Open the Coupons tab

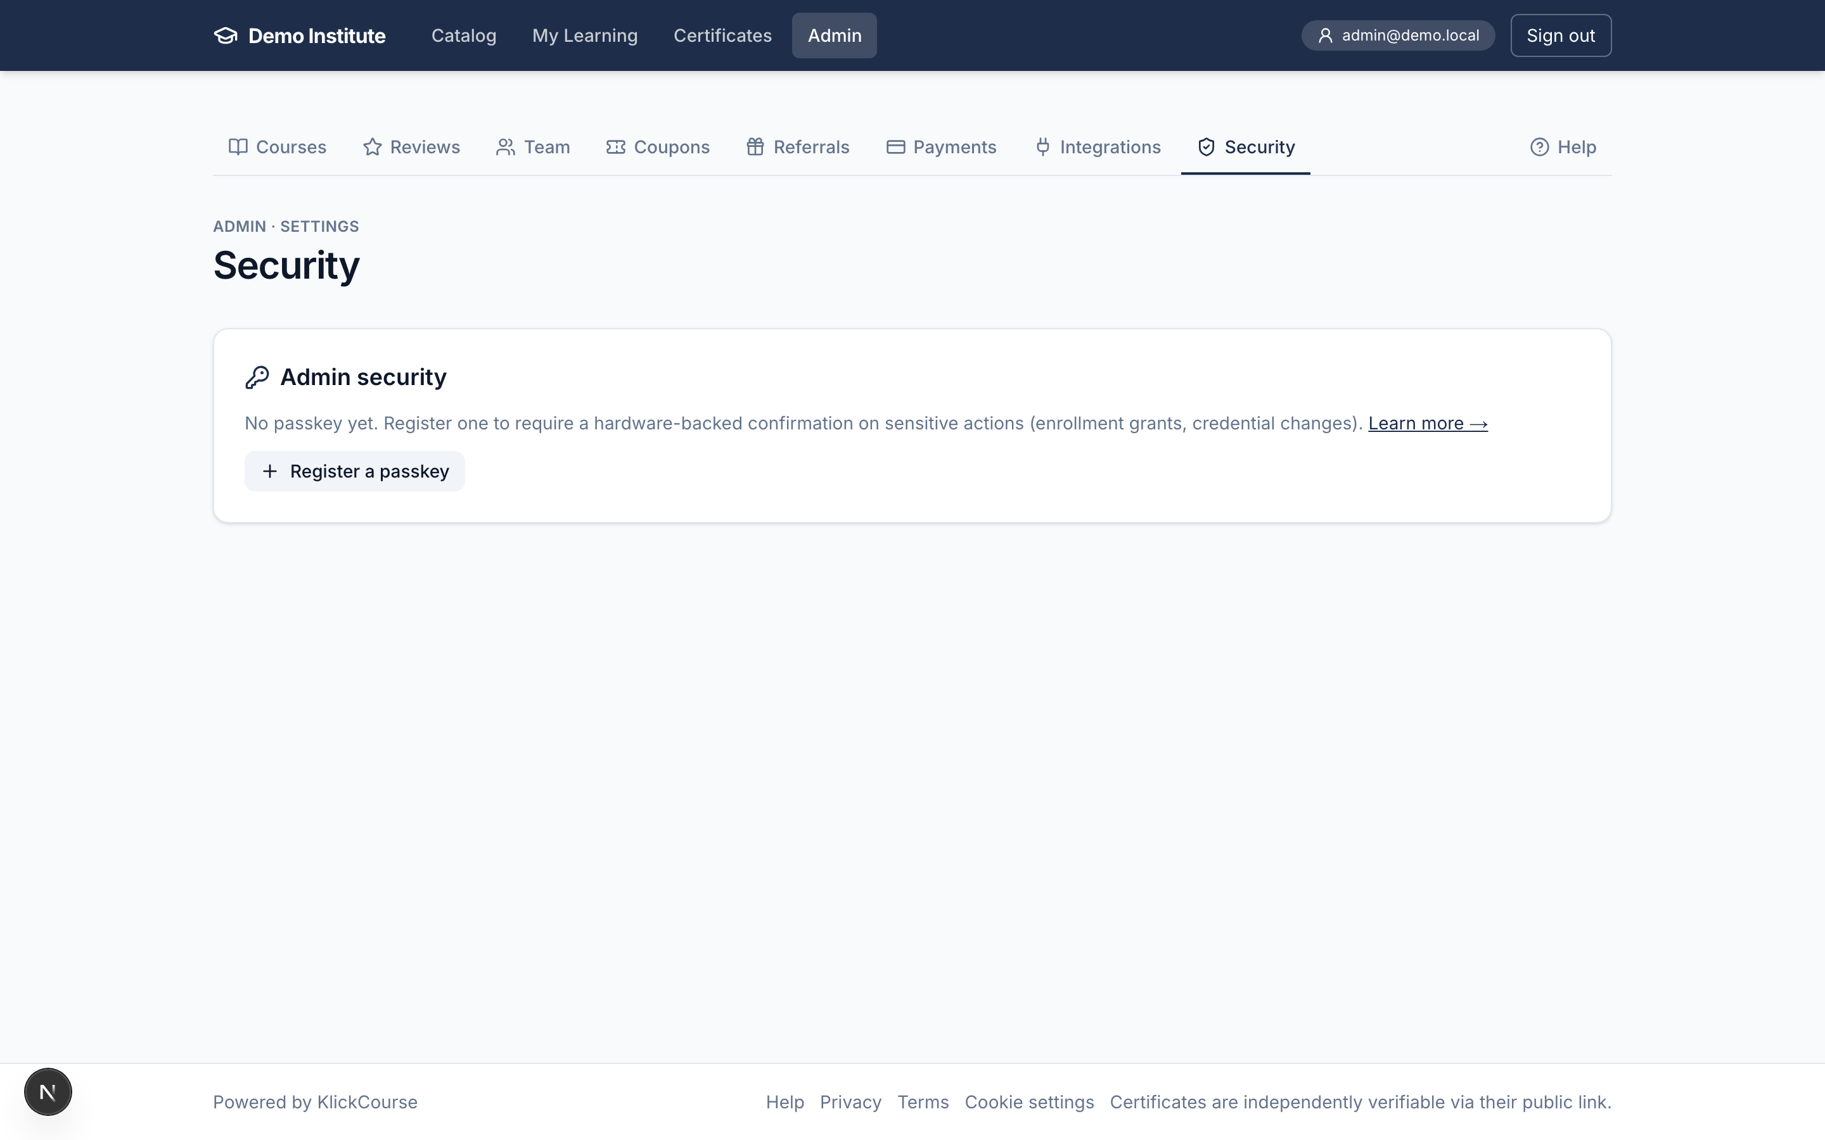[658, 147]
